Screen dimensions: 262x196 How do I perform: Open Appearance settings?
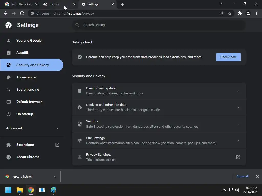pyautogui.click(x=32, y=77)
